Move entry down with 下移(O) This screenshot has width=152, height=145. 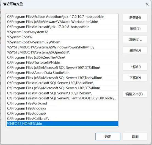click(x=135, y=78)
